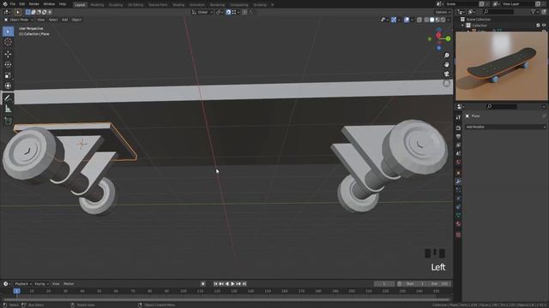549x308 pixels.
Task: Switch to the Layout workspace tab
Action: coord(80,5)
